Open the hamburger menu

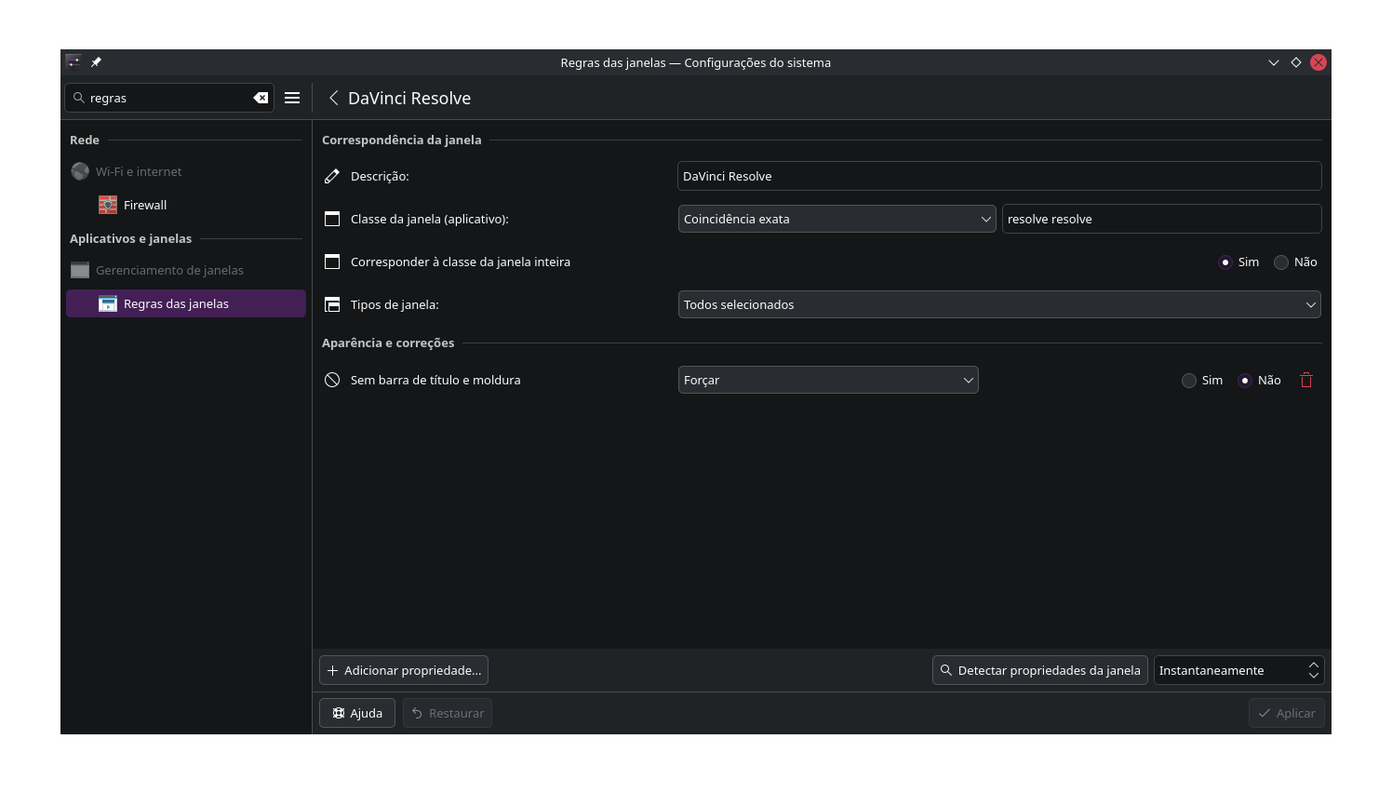coord(292,98)
